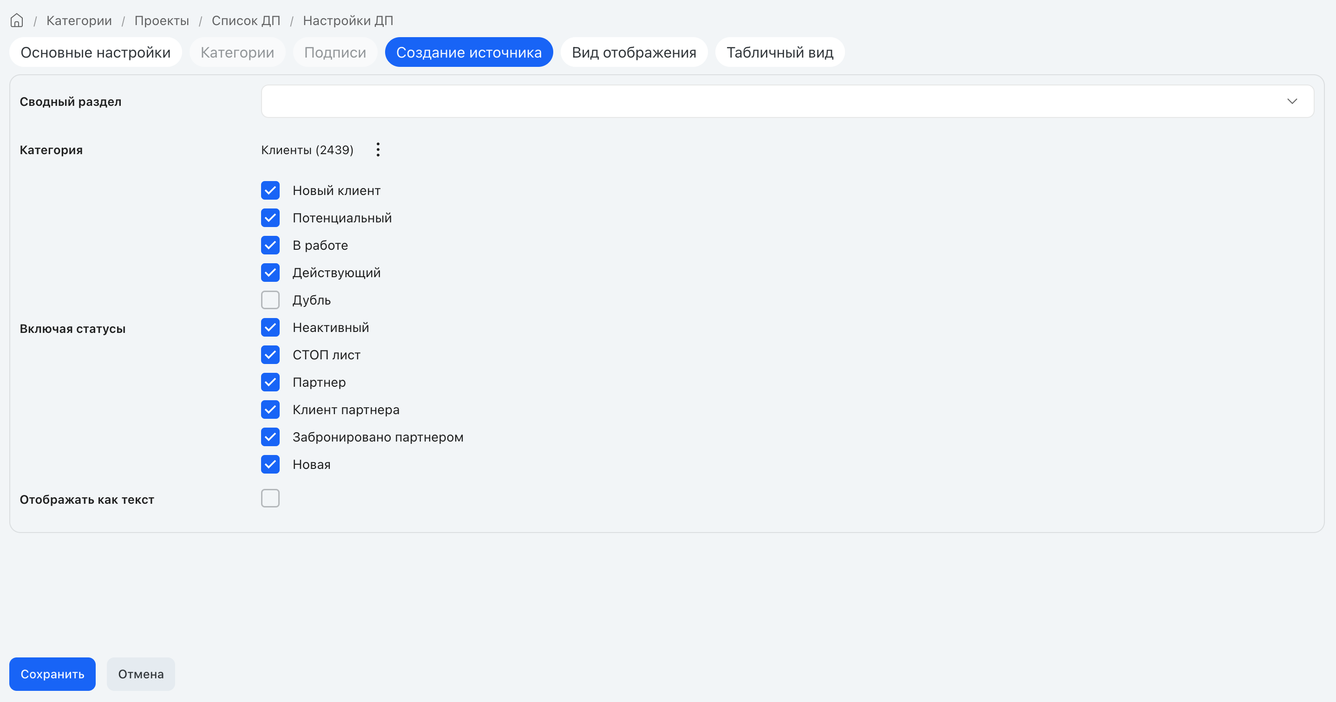The image size is (1336, 702).
Task: Navigate to Список ДП breadcrumb
Action: [246, 21]
